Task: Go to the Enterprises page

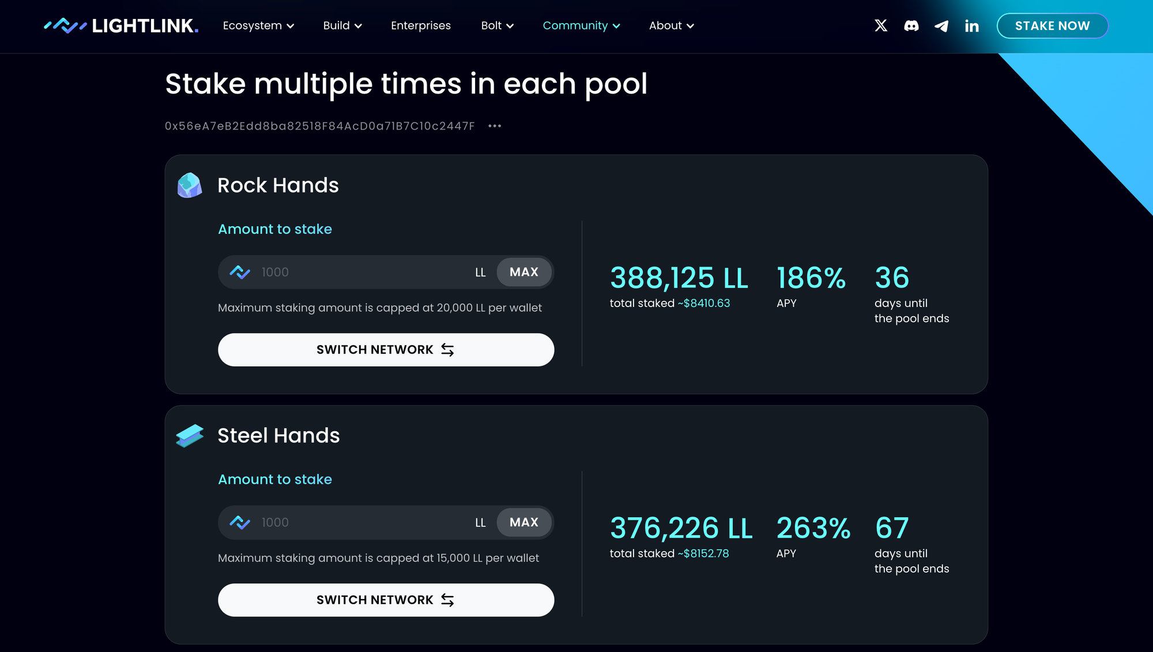Action: coord(421,26)
